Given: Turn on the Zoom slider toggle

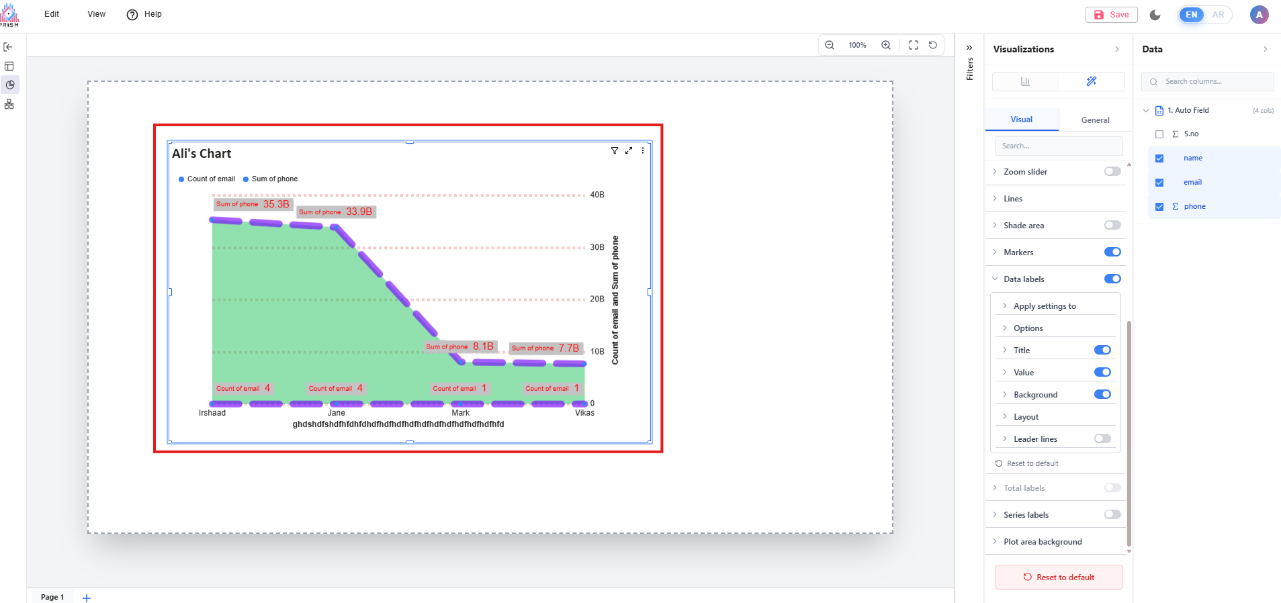Looking at the screenshot, I should pos(1112,171).
